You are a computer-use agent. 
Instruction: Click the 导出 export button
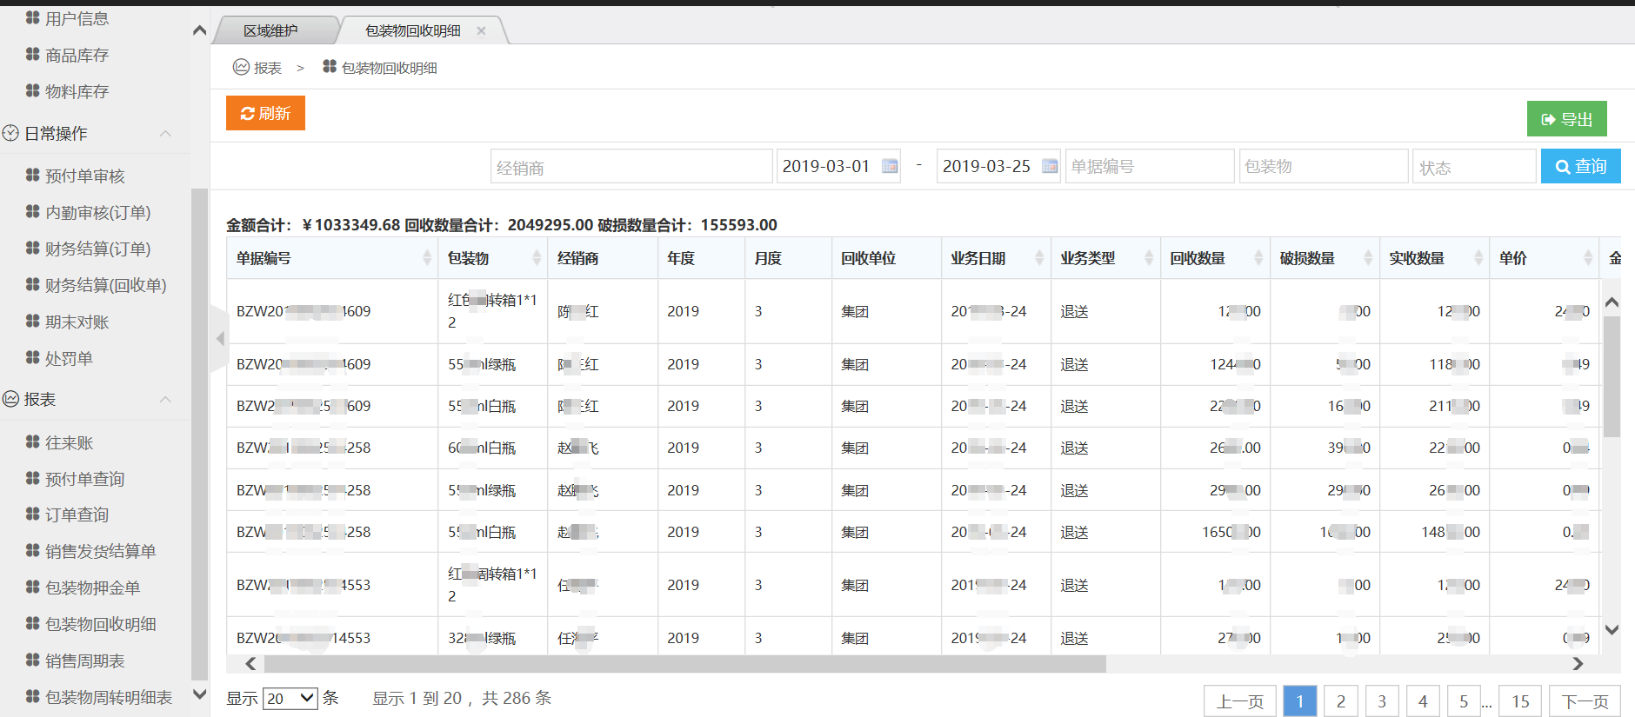[x=1566, y=119]
